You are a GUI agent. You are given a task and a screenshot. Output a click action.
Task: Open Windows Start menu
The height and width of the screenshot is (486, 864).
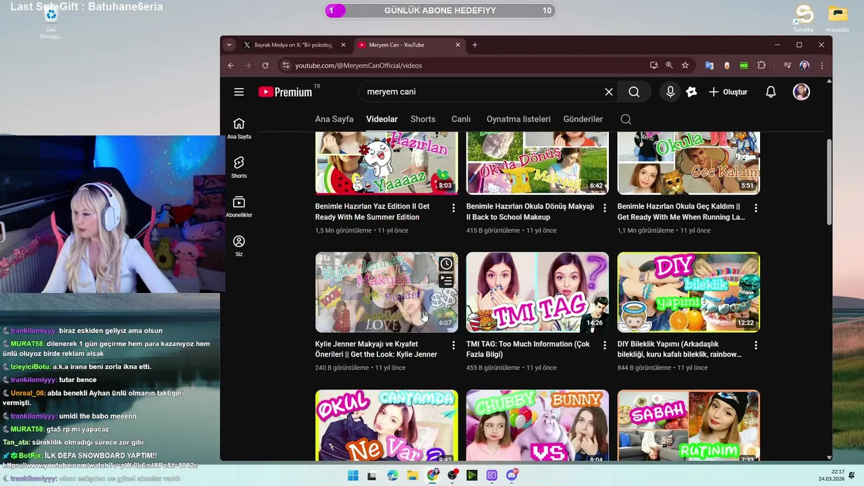click(353, 475)
